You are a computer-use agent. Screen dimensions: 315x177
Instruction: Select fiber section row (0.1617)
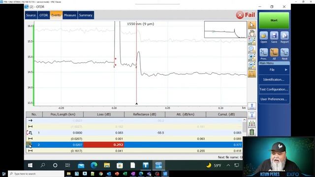tap(134, 151)
